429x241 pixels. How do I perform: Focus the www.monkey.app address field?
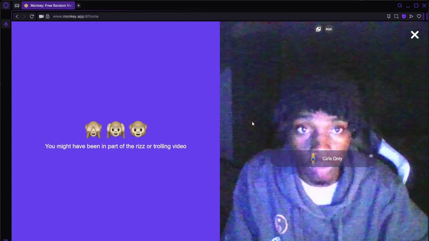[x=76, y=16]
